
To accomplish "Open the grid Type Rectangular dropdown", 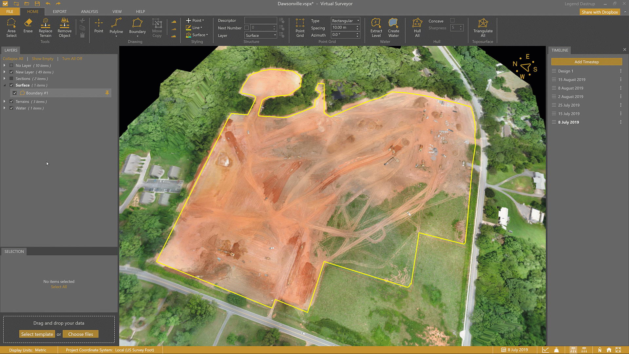I will click(x=345, y=21).
